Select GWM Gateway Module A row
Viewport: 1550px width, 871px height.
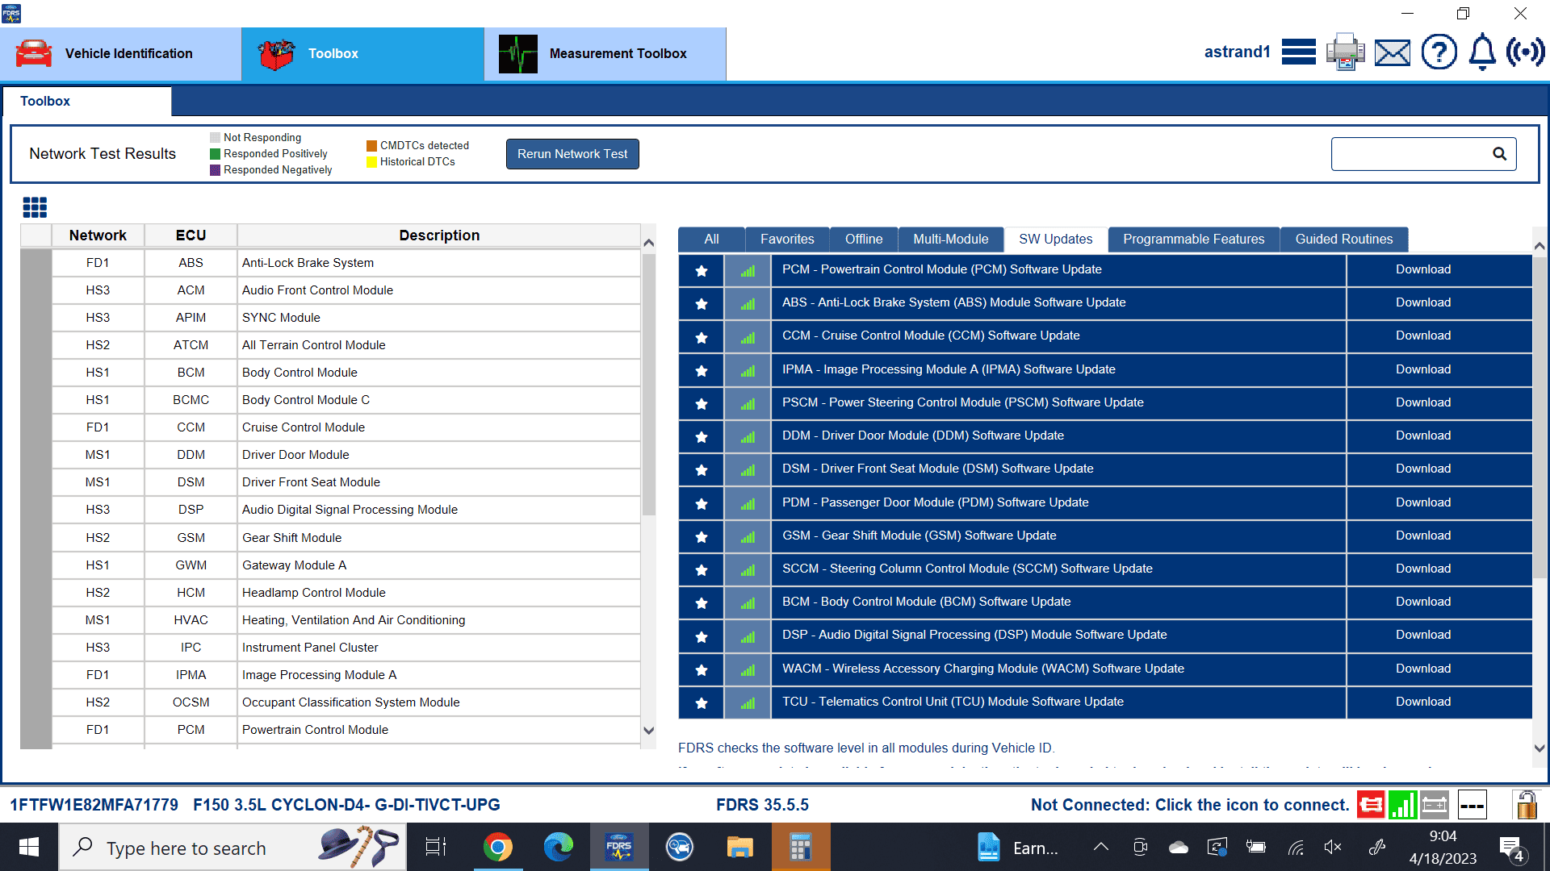[346, 565]
